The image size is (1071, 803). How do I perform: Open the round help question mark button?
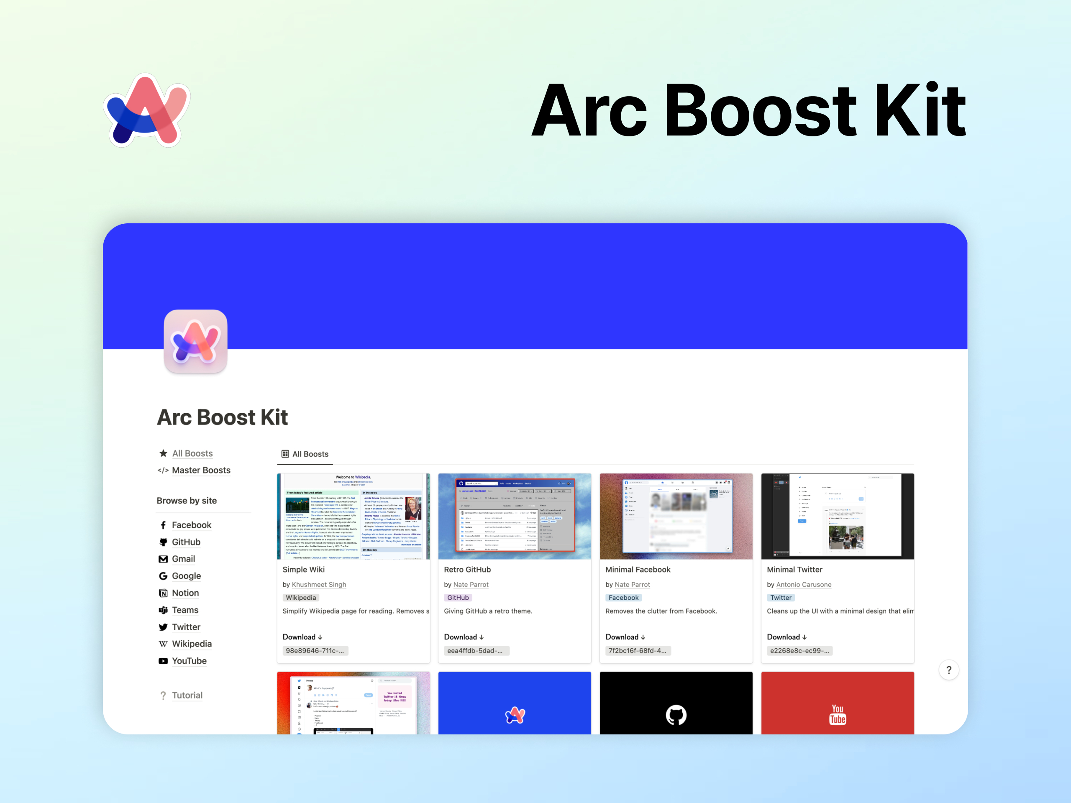point(949,670)
